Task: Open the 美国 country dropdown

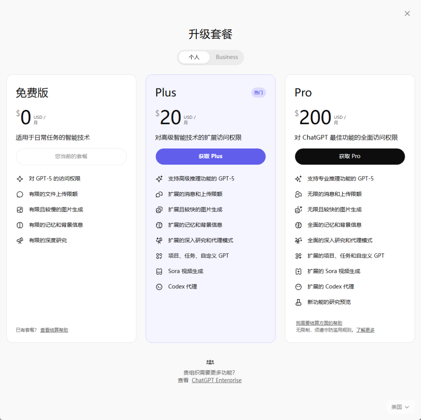Action: (x=400, y=407)
